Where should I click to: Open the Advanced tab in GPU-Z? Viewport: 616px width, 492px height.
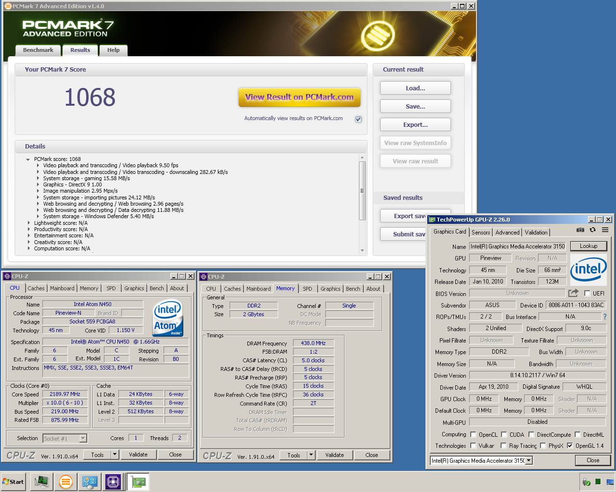pyautogui.click(x=508, y=233)
